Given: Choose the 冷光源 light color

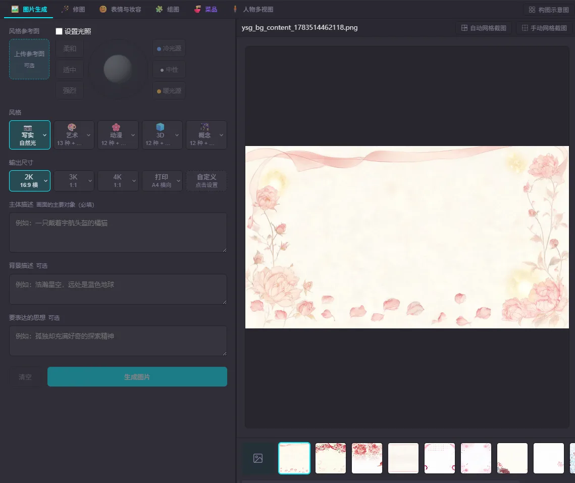Looking at the screenshot, I should pyautogui.click(x=169, y=49).
